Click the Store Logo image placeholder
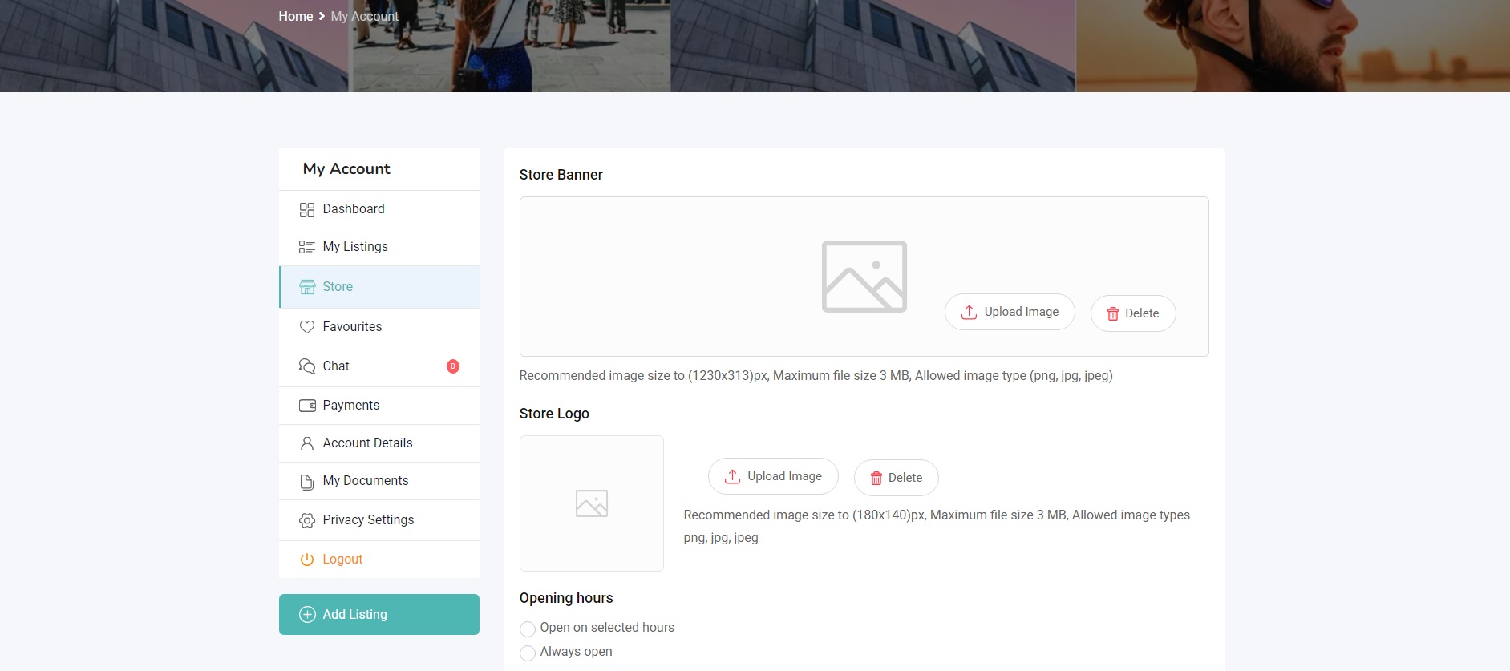 (591, 503)
